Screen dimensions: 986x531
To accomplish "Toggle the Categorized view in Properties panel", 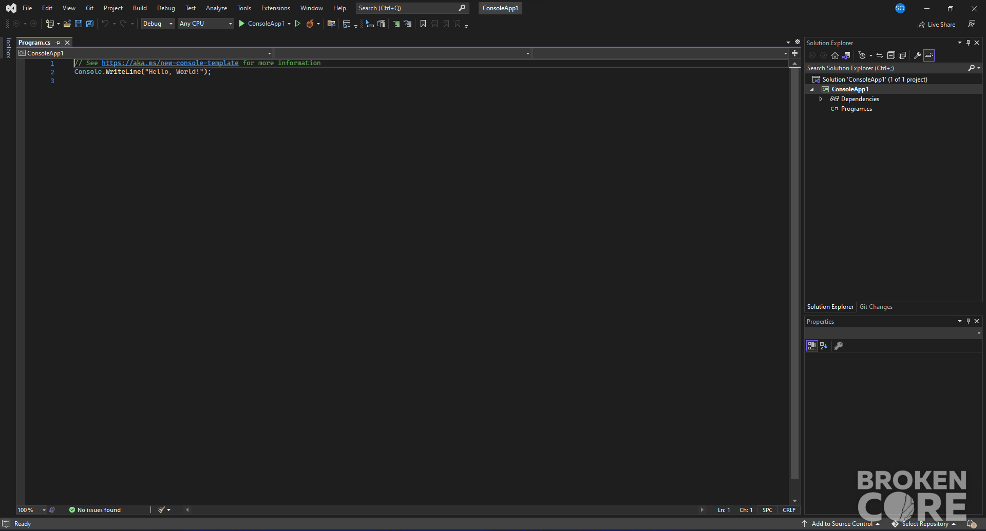I will pos(812,346).
